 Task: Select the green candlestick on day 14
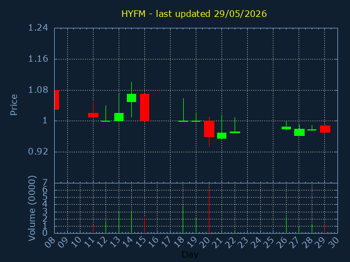pyautogui.click(x=131, y=98)
